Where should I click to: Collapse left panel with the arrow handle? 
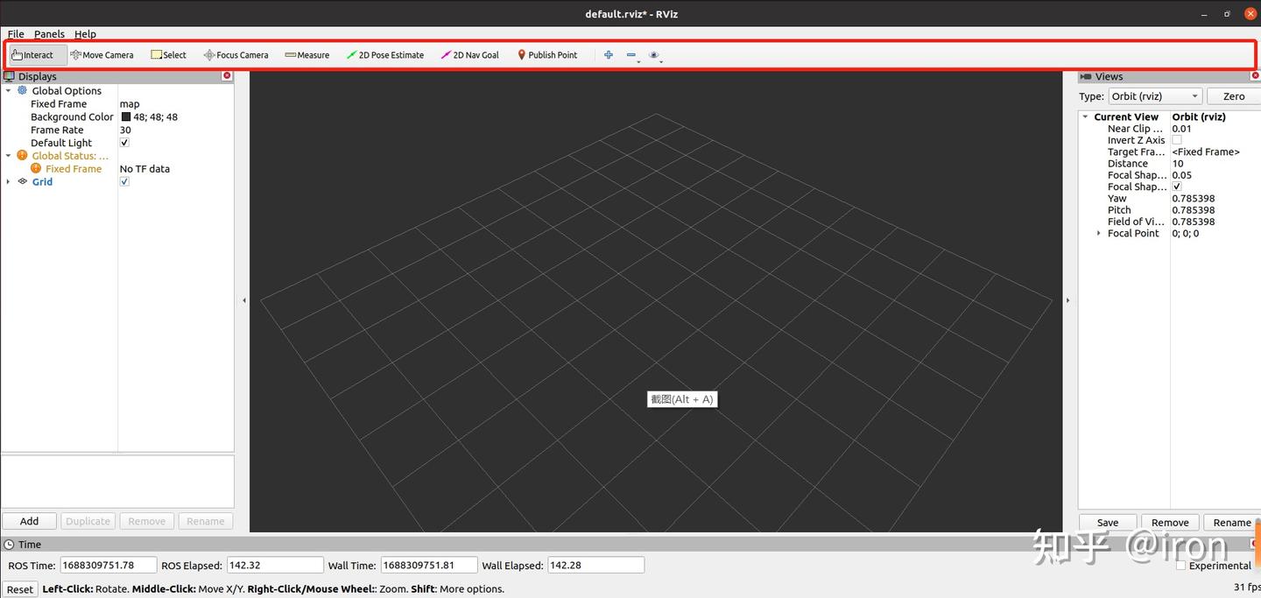tap(244, 300)
